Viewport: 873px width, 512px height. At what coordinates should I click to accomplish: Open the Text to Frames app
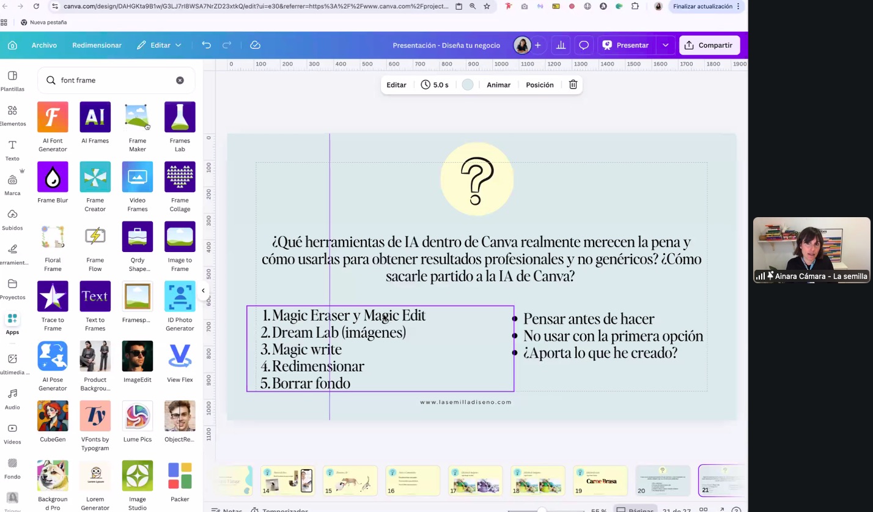(x=95, y=296)
